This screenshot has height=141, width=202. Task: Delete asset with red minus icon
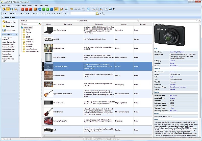click(31, 9)
